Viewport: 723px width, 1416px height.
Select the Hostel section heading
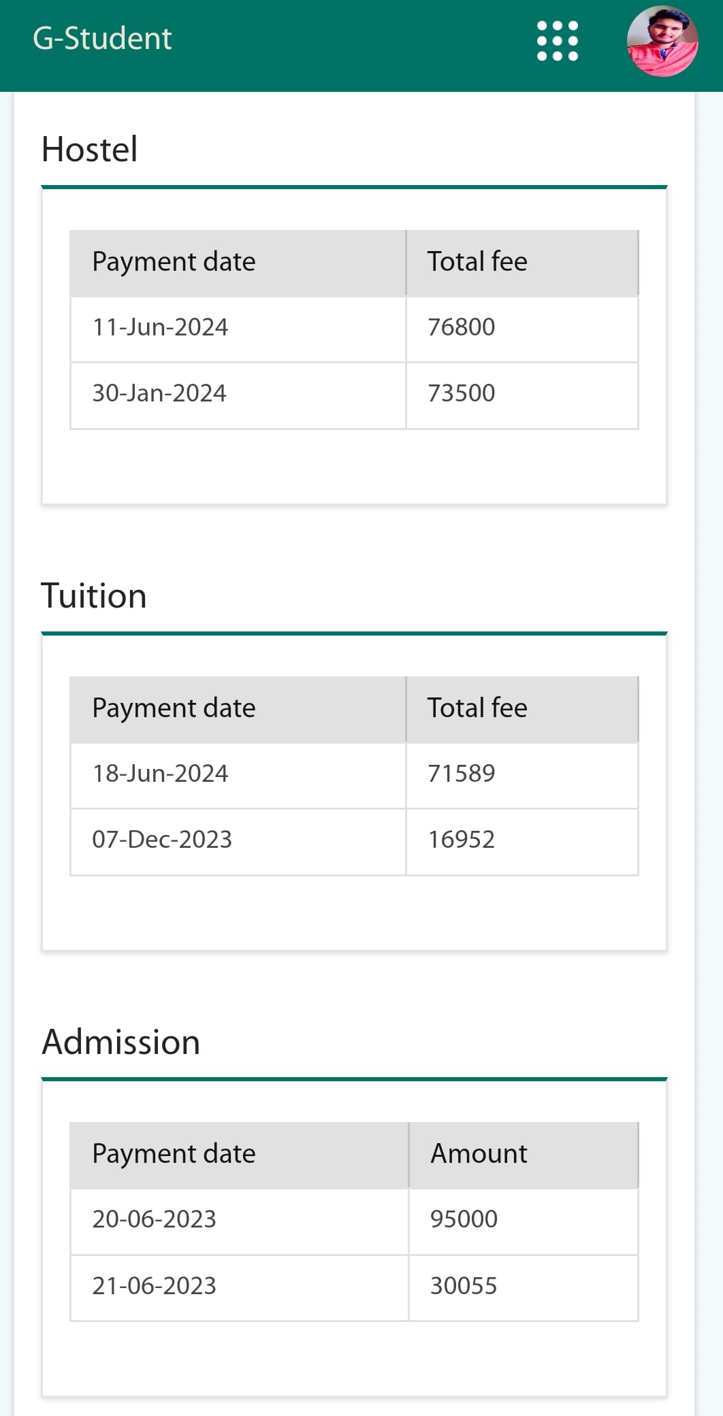coord(90,150)
